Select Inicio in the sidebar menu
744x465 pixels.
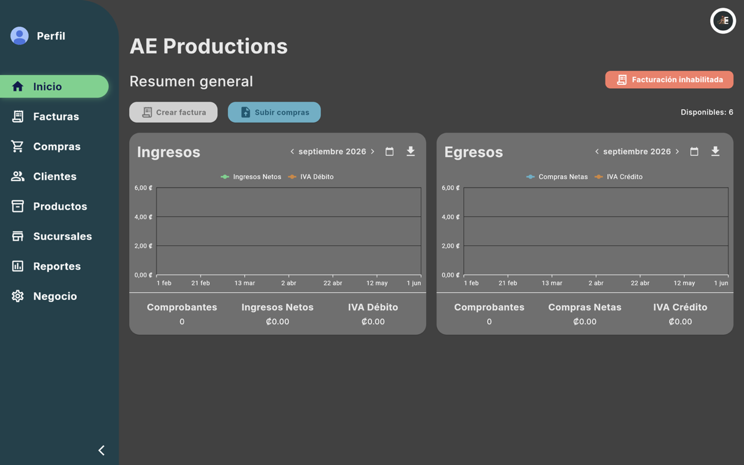coord(54,87)
